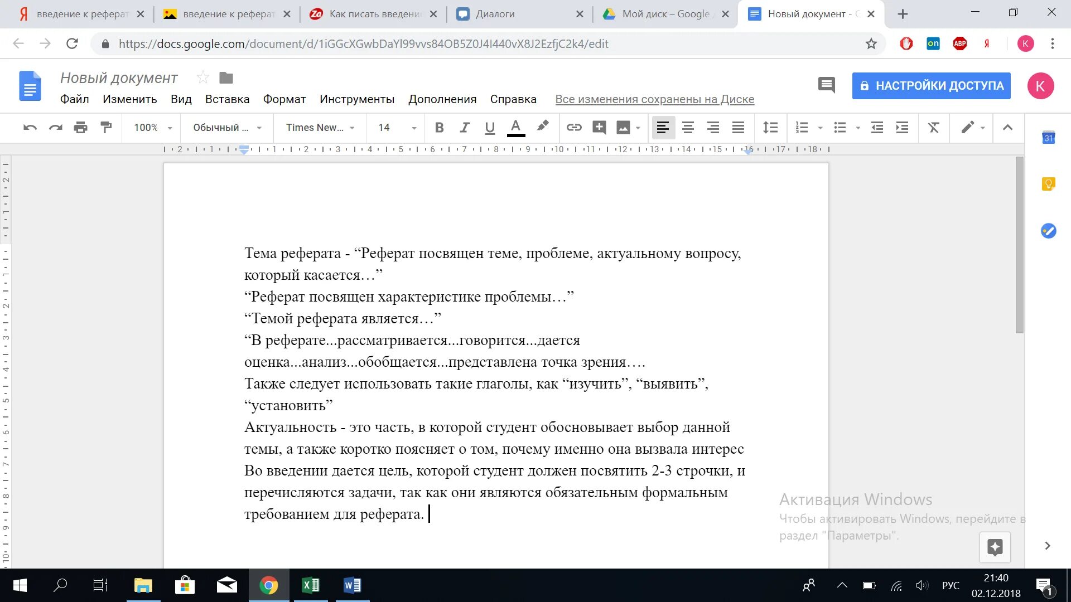Open Google Keep in side panel
Screen dimensions: 1071x602
(x=1048, y=184)
